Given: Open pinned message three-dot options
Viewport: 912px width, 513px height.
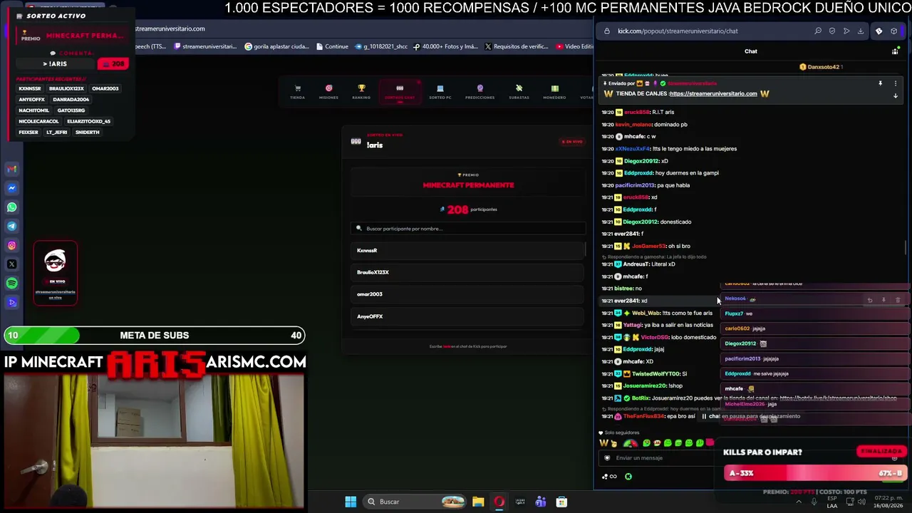Looking at the screenshot, I should (x=896, y=83).
